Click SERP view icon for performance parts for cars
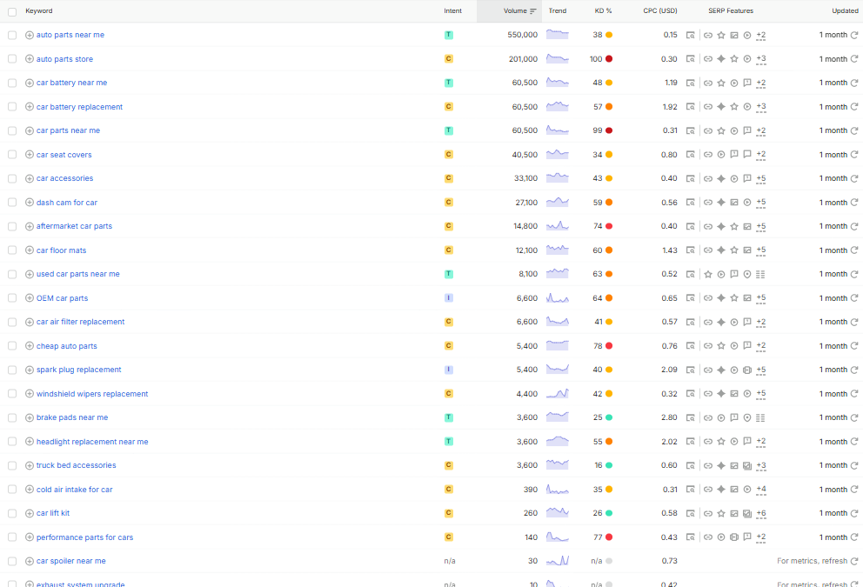This screenshot has height=587, width=863. (690, 537)
